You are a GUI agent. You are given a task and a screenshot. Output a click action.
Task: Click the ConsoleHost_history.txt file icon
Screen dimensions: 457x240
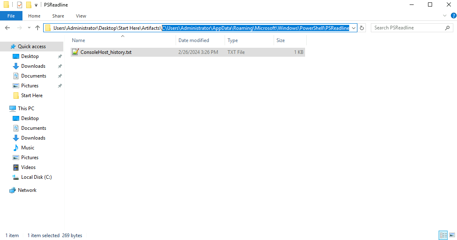75,52
